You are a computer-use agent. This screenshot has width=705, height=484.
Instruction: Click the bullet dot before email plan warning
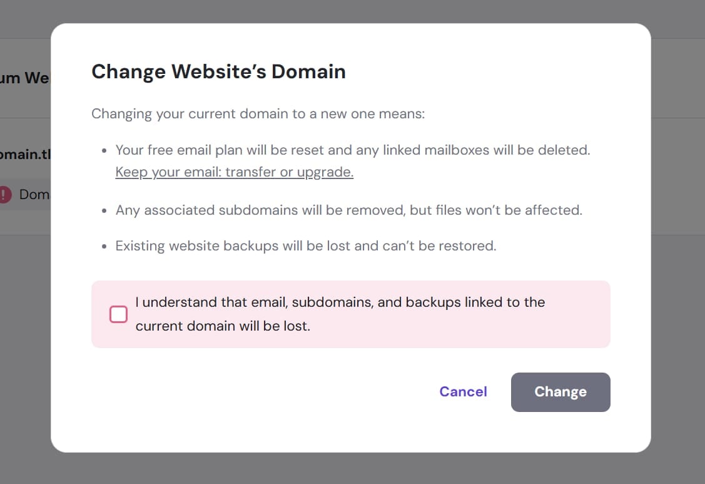tap(104, 151)
